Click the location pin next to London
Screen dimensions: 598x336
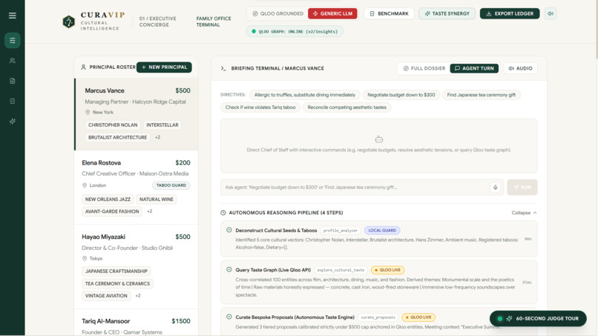(x=85, y=185)
